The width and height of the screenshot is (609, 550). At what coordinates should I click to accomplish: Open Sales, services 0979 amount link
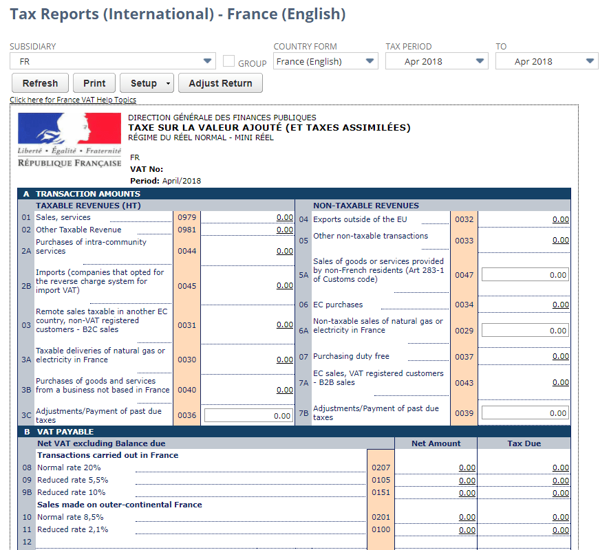click(285, 218)
